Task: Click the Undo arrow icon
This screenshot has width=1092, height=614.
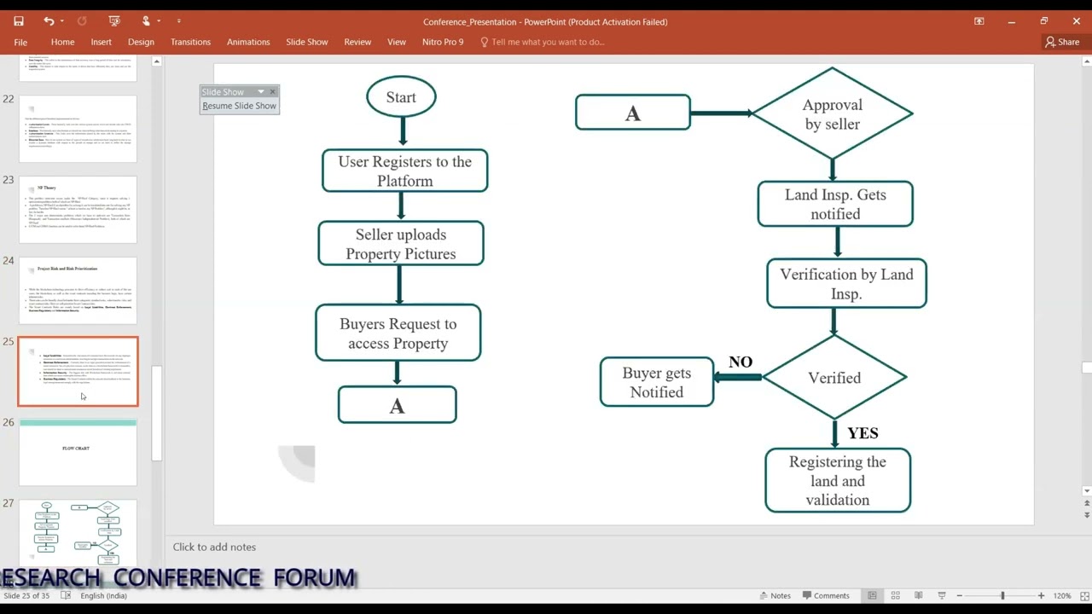Action: click(49, 21)
